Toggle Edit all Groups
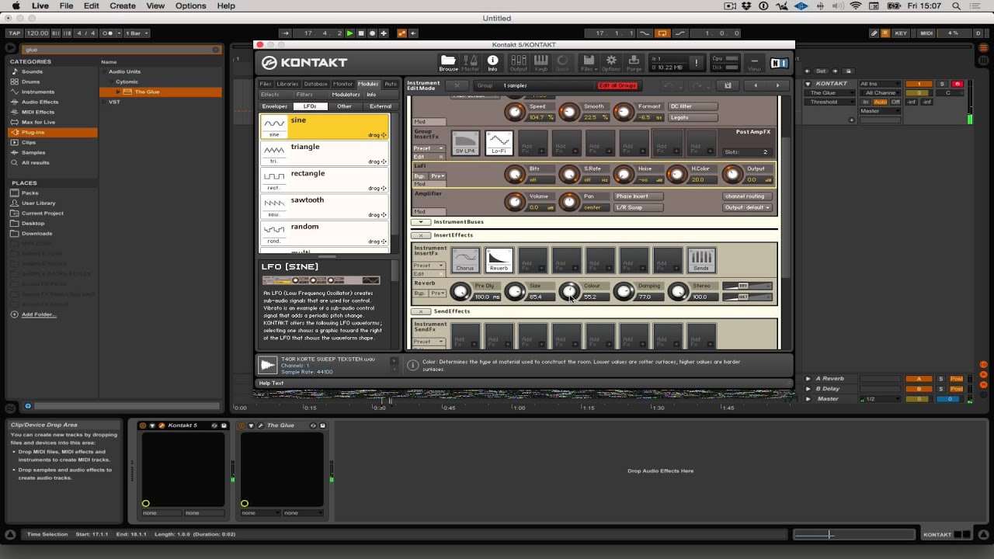 (x=617, y=85)
